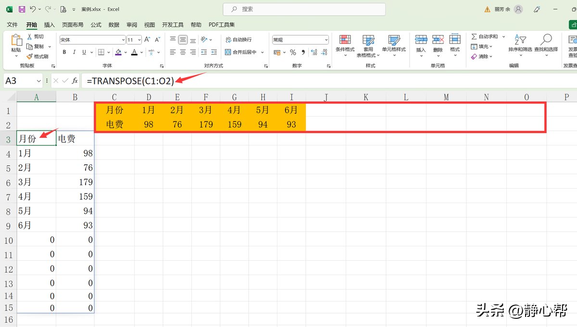Viewport: 577px width, 327px height.
Task: Click the Insert Function fx button
Action: pyautogui.click(x=75, y=81)
